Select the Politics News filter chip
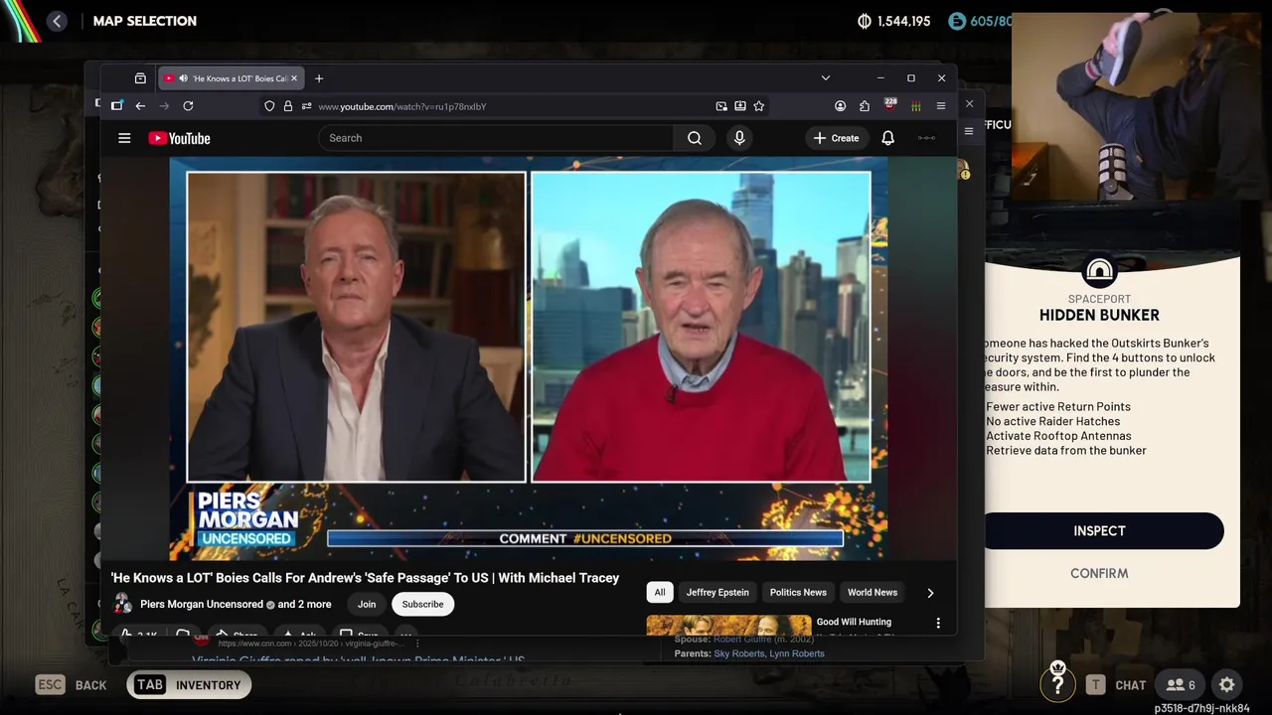This screenshot has height=715, width=1272. pyautogui.click(x=798, y=593)
